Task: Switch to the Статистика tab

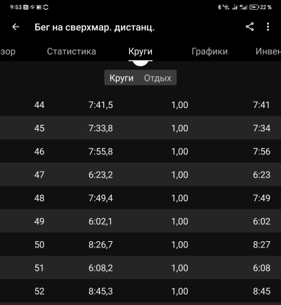Action: point(72,51)
